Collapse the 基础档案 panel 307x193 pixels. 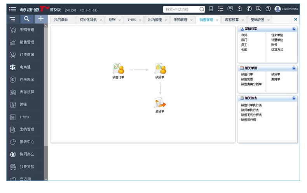(x=294, y=29)
